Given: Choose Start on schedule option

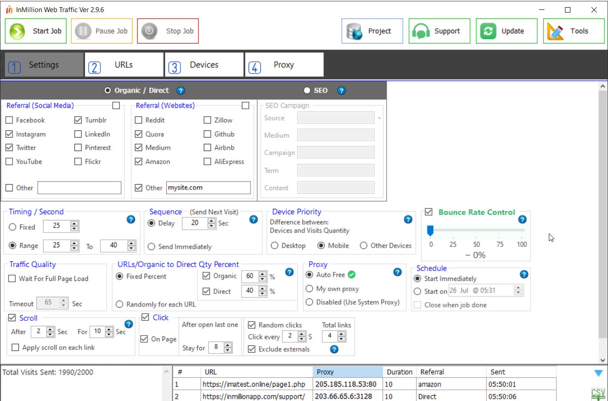Looking at the screenshot, I should [x=418, y=291].
